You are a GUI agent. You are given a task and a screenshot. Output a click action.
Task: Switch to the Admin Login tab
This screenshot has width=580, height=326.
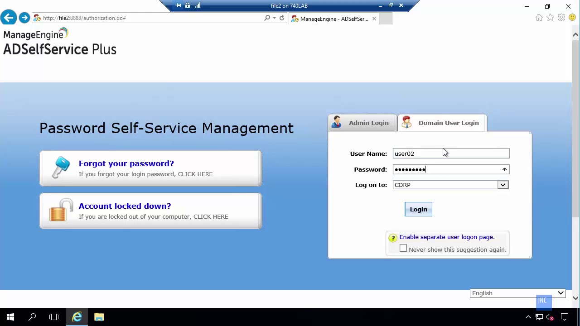click(x=362, y=123)
